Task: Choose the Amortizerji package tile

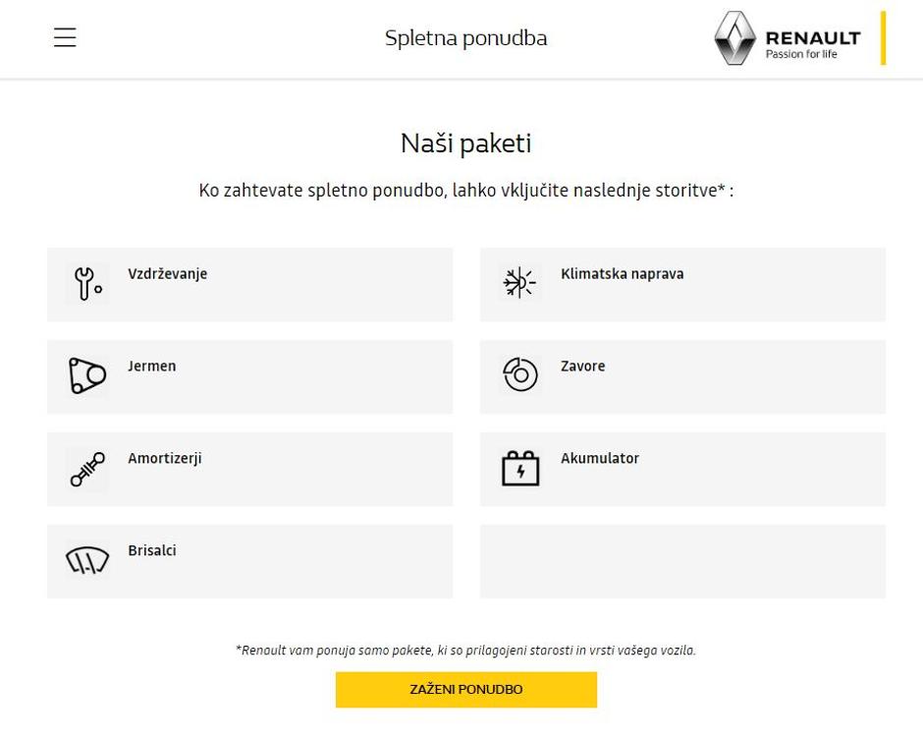Action: click(x=249, y=469)
